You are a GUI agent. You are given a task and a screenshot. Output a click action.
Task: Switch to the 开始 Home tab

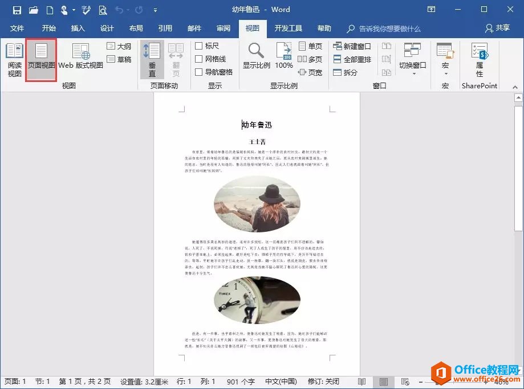(x=49, y=28)
